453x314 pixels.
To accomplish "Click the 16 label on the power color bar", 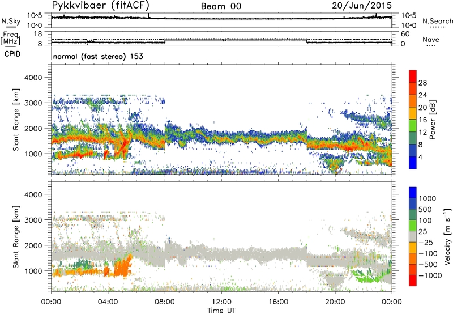I will coord(422,120).
